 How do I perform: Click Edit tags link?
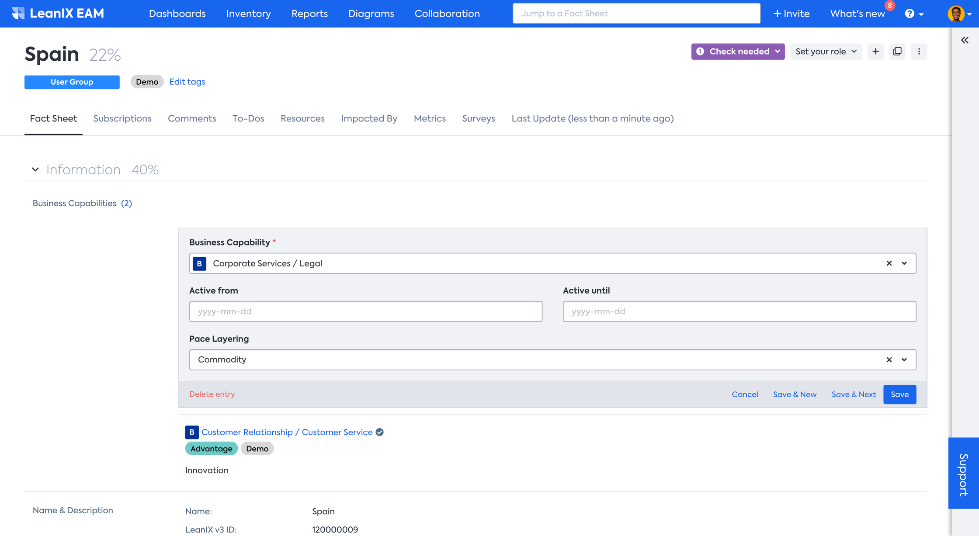pyautogui.click(x=187, y=82)
